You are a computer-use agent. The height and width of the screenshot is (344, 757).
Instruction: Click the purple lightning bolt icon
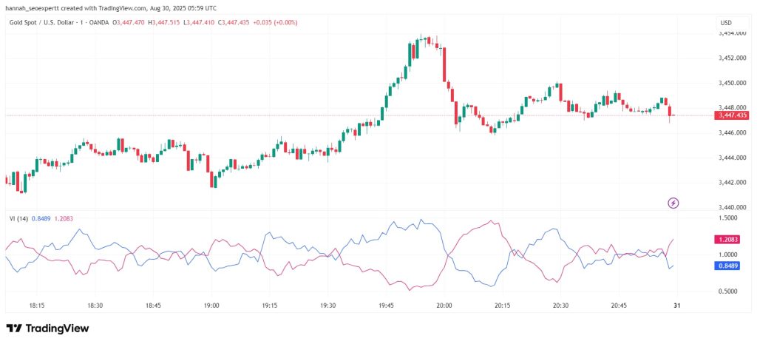coord(673,203)
